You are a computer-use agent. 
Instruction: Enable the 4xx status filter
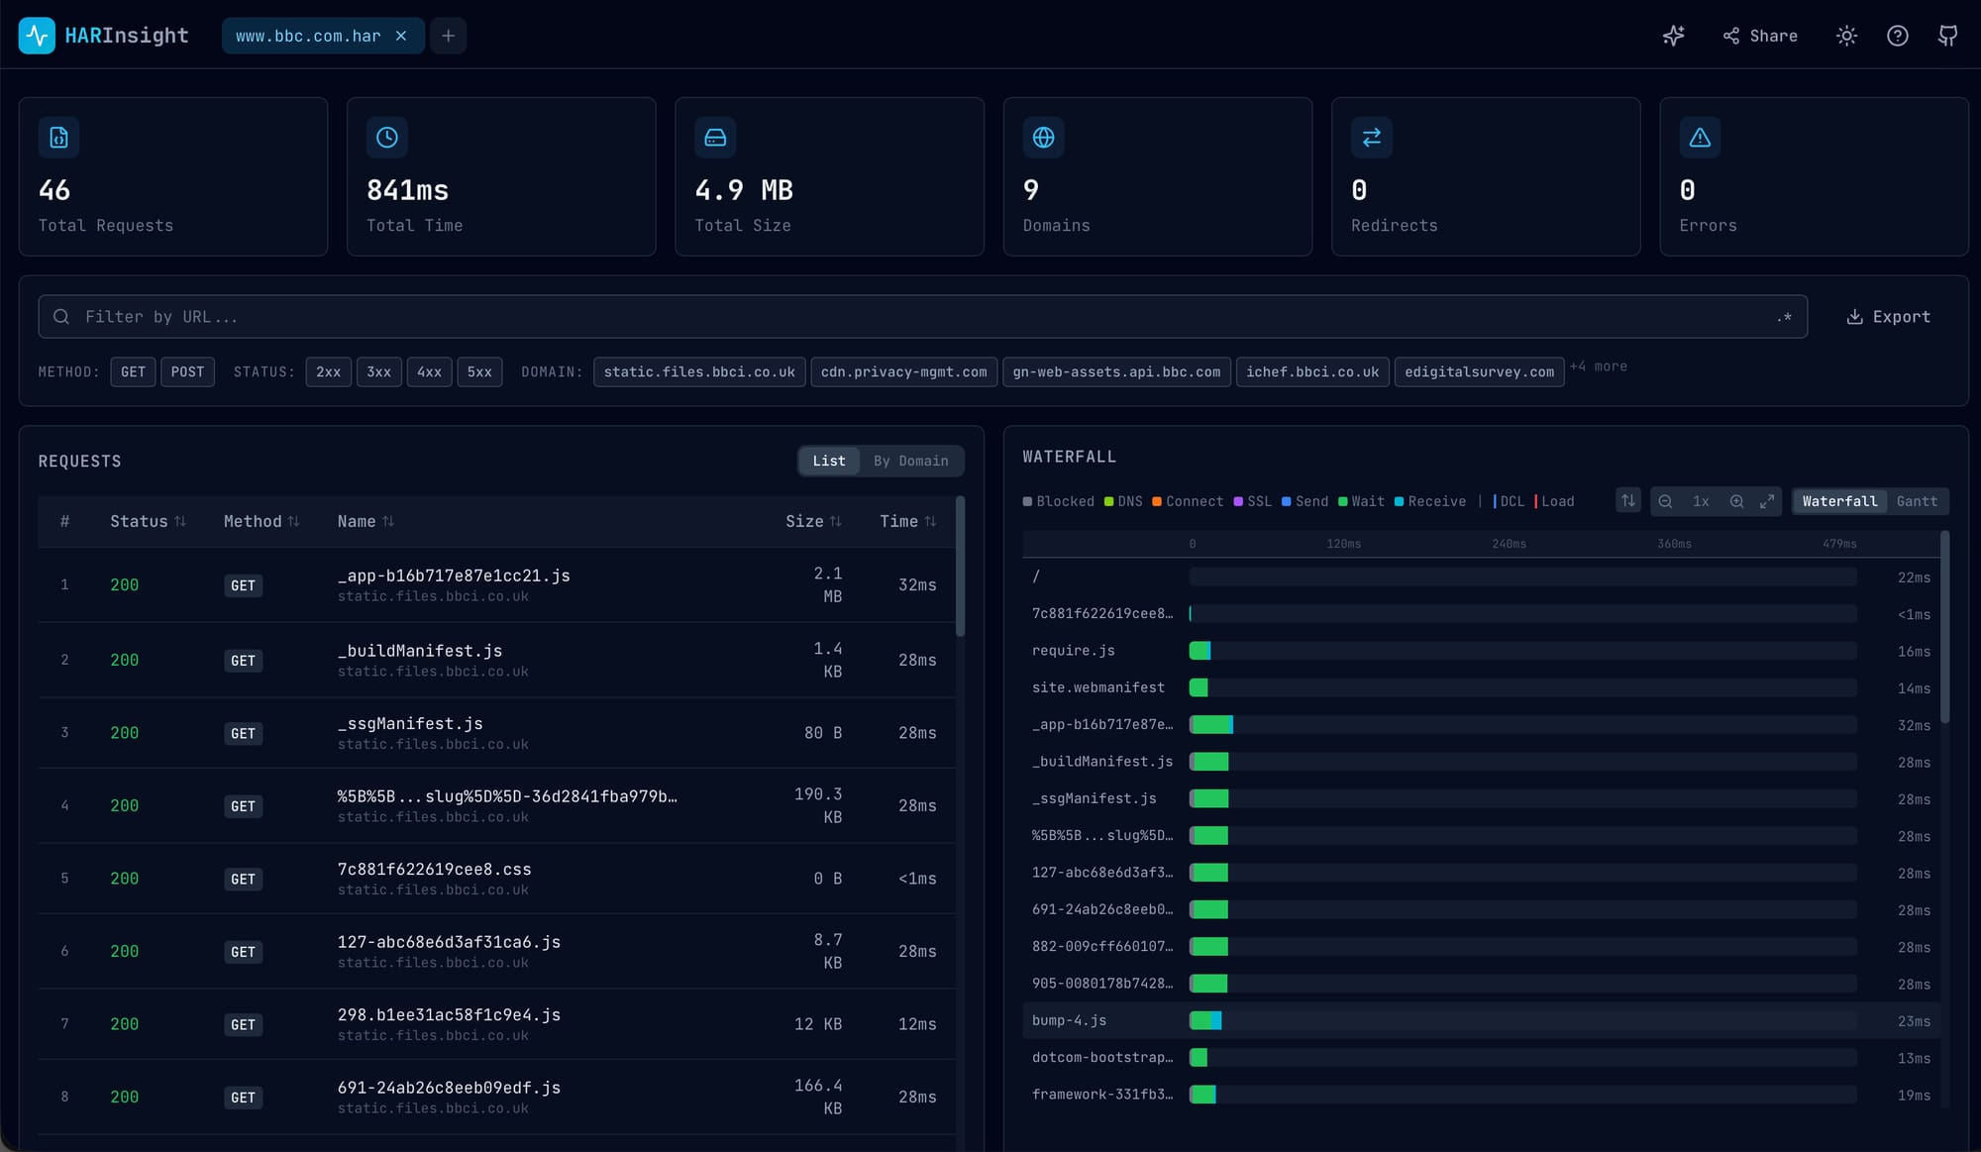point(429,371)
